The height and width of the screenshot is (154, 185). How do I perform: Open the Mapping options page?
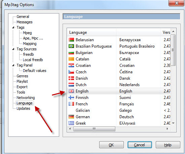pos(30,44)
